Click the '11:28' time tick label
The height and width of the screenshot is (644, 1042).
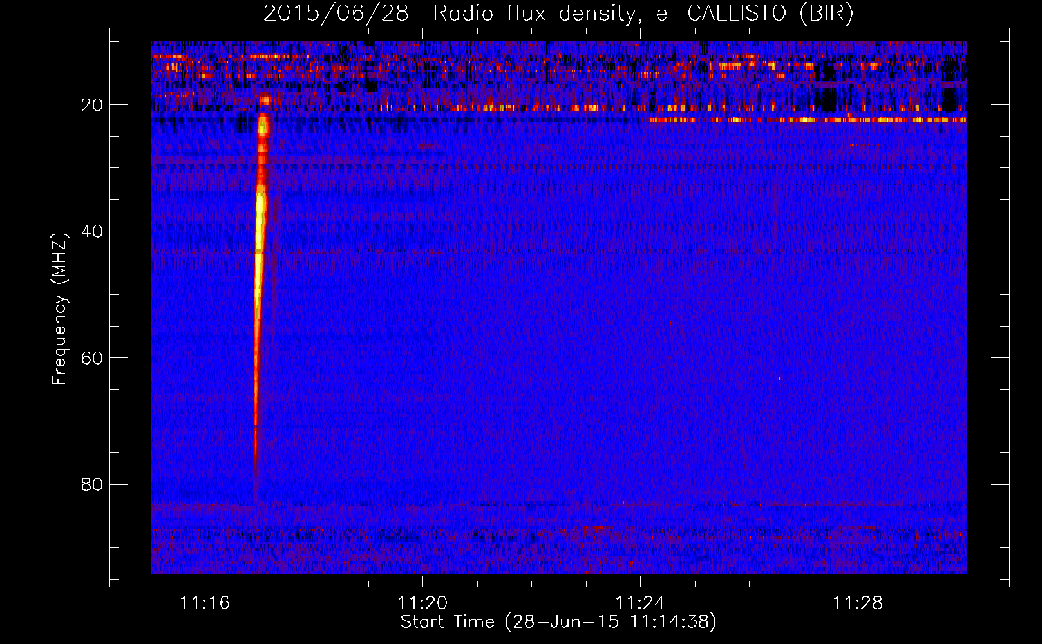[x=858, y=603]
